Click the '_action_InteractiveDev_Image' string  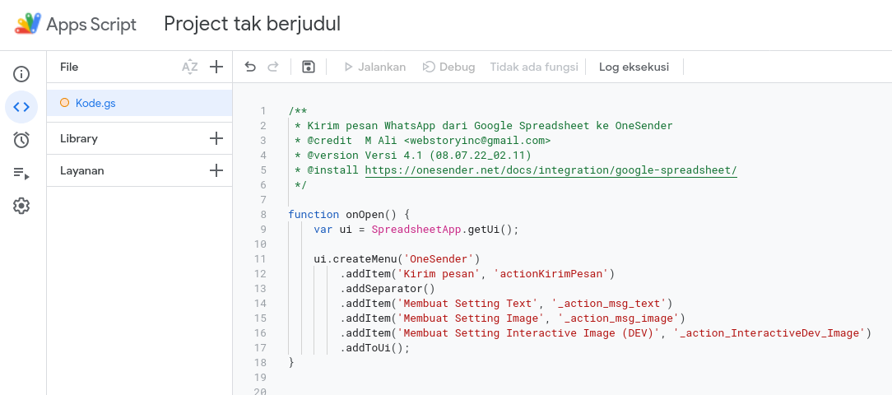point(769,333)
